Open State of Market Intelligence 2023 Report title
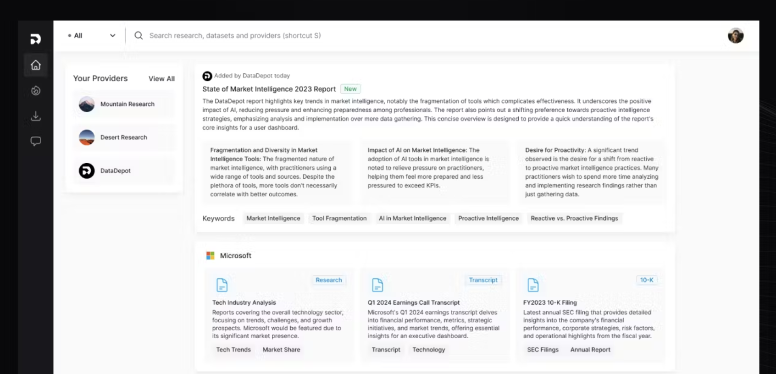 269,89
